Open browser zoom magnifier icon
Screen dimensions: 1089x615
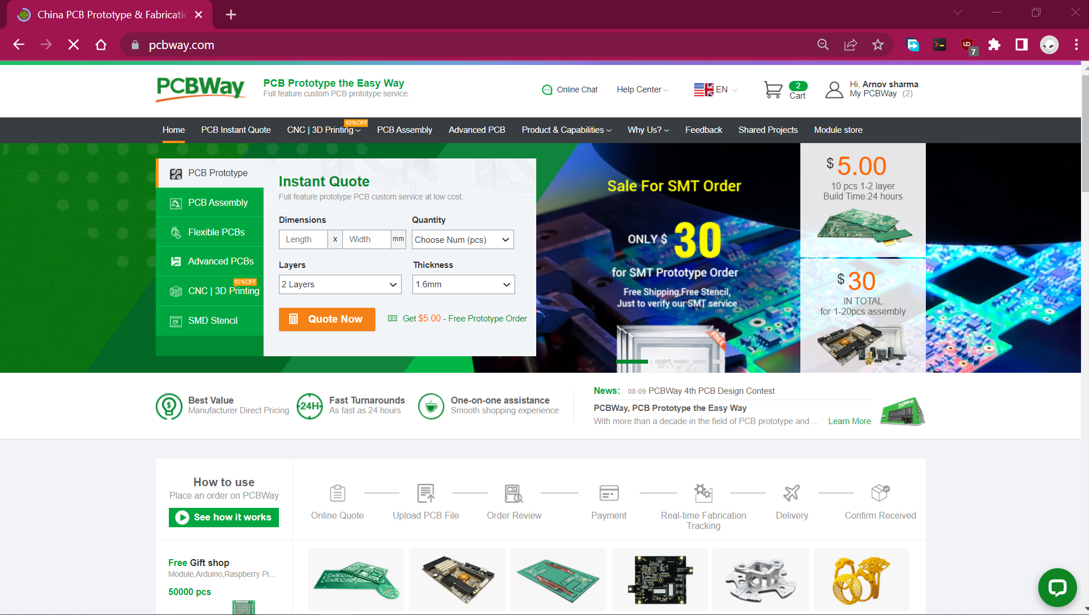tap(823, 44)
